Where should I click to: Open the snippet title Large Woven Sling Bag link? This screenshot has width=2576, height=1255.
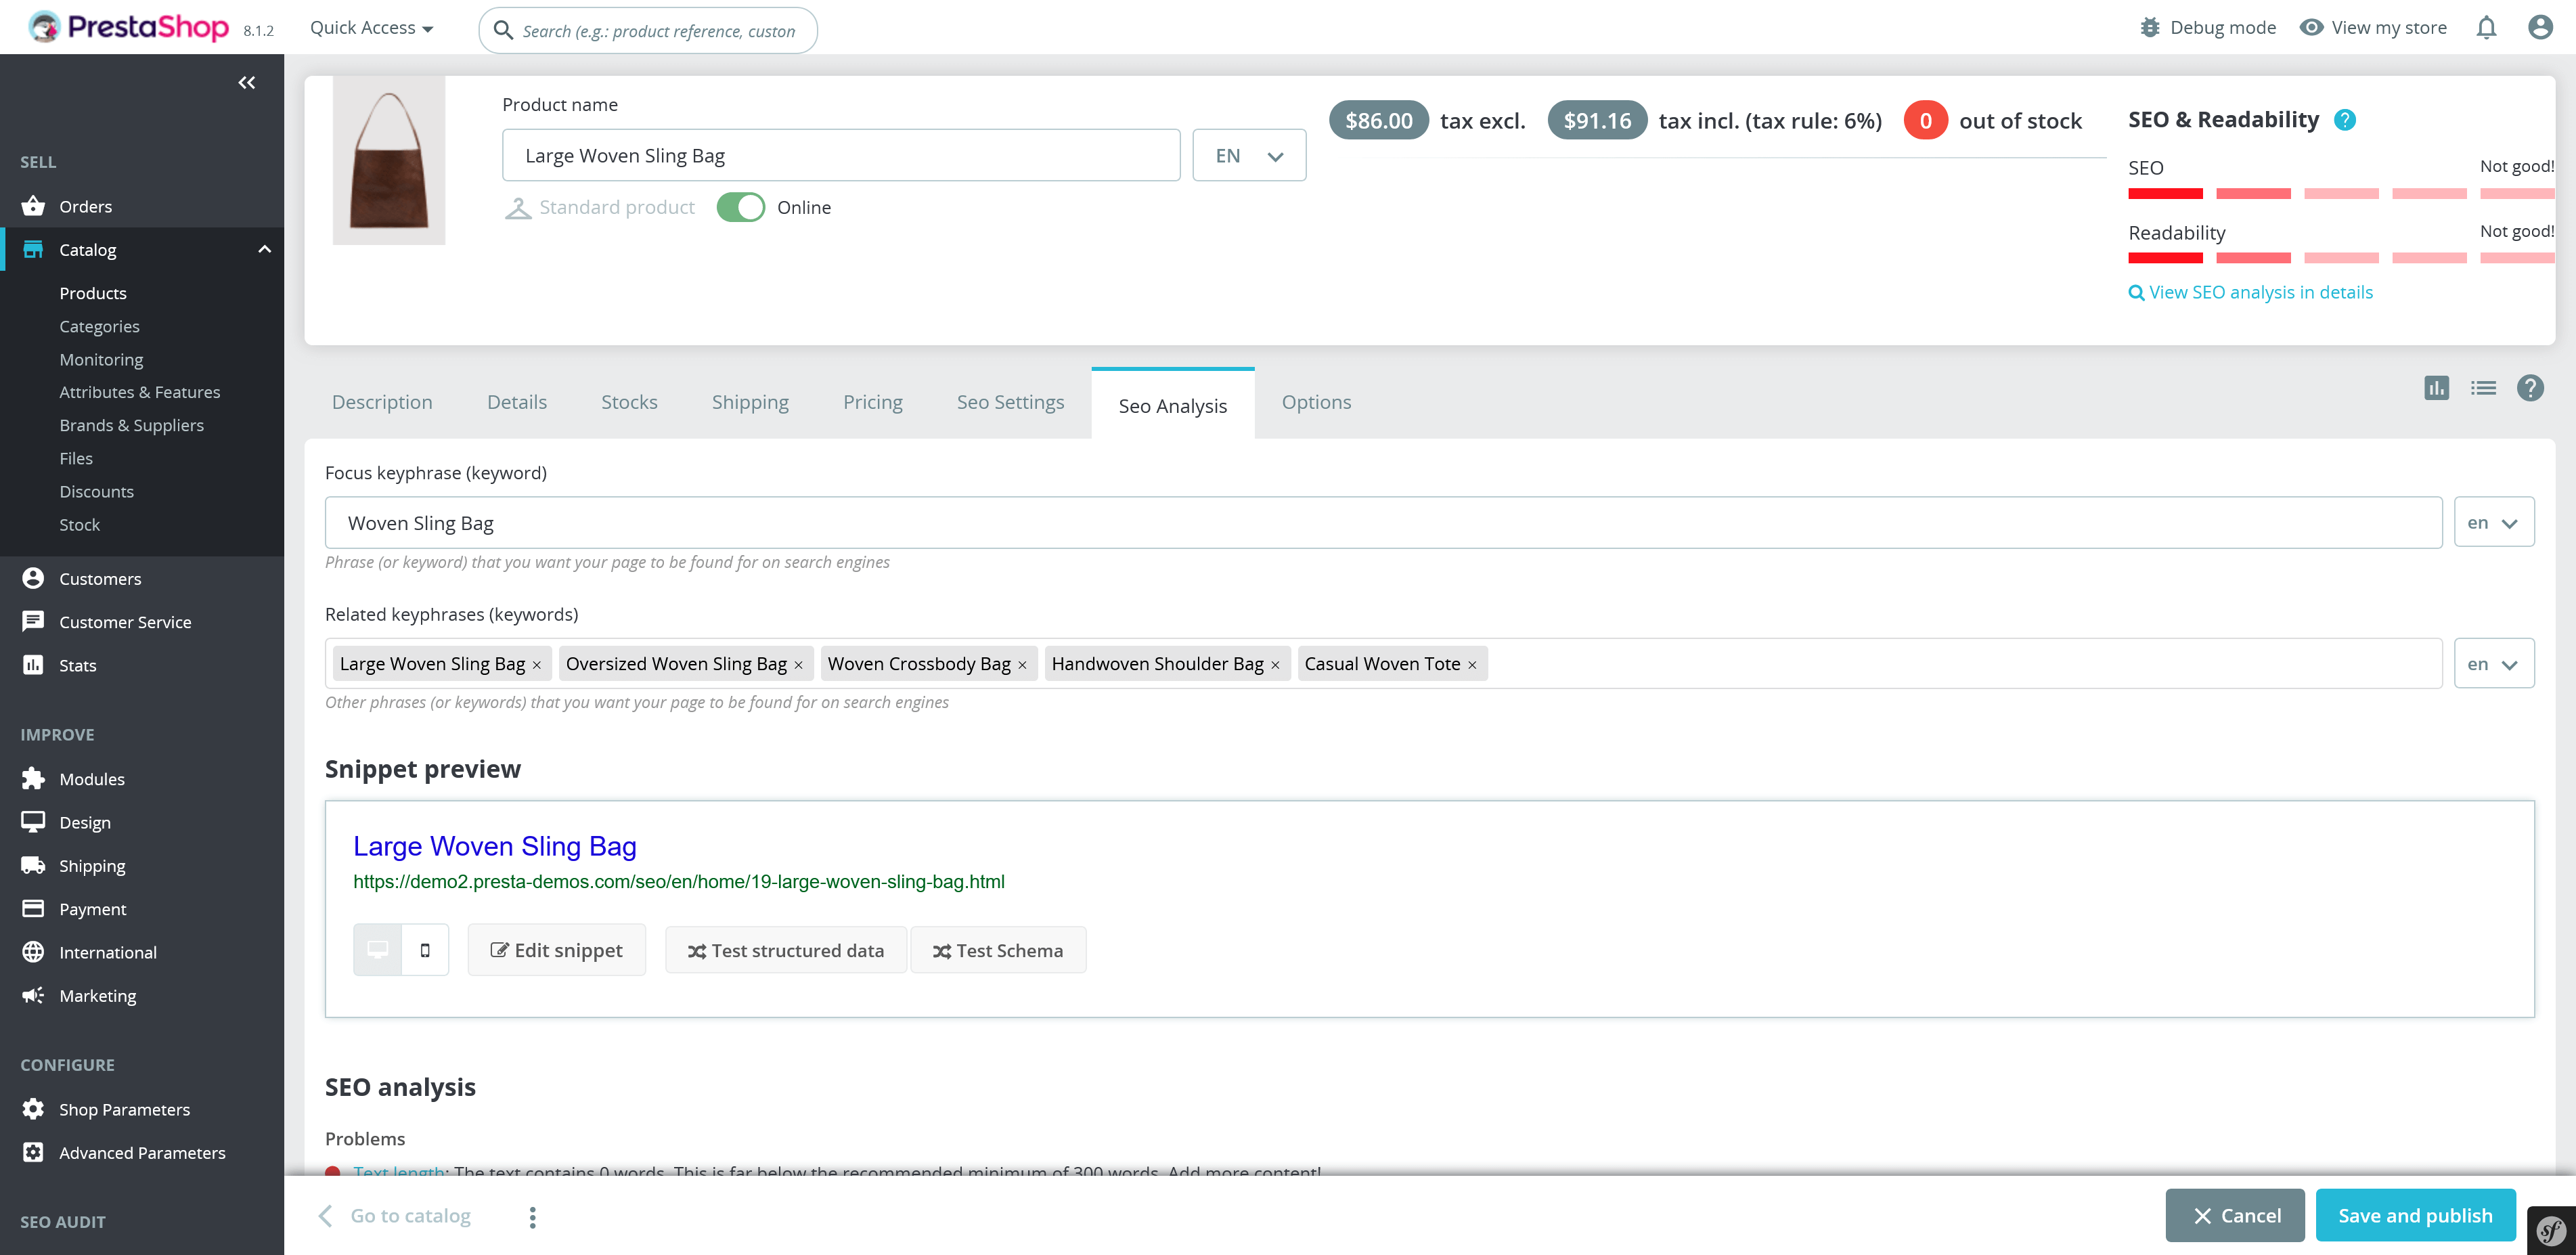(x=495, y=846)
